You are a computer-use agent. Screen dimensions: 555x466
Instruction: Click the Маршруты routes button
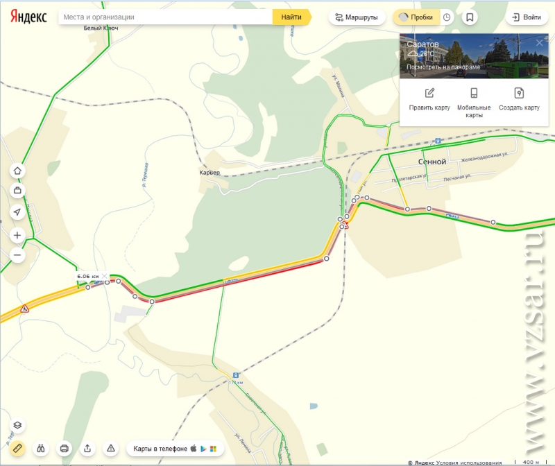coord(357,17)
